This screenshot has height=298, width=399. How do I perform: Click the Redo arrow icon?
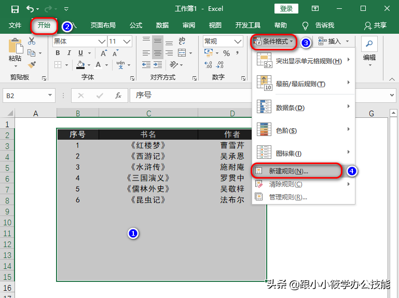point(48,9)
